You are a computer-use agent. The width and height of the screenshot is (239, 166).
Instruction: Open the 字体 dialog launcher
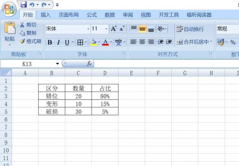124,53
